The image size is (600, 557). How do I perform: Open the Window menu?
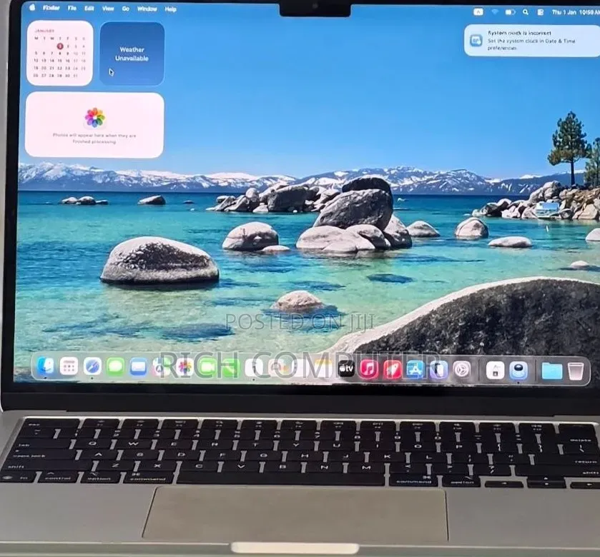(x=147, y=9)
